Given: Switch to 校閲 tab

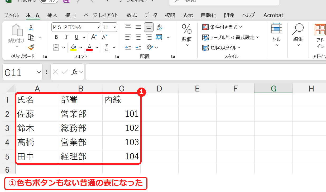Looking at the screenshot, I should point(170,15).
